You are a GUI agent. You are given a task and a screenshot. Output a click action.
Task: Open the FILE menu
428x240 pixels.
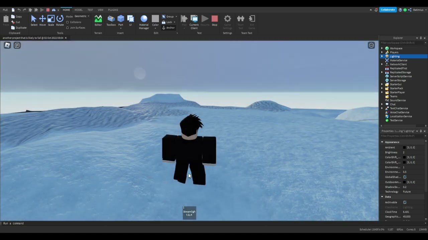pos(5,10)
